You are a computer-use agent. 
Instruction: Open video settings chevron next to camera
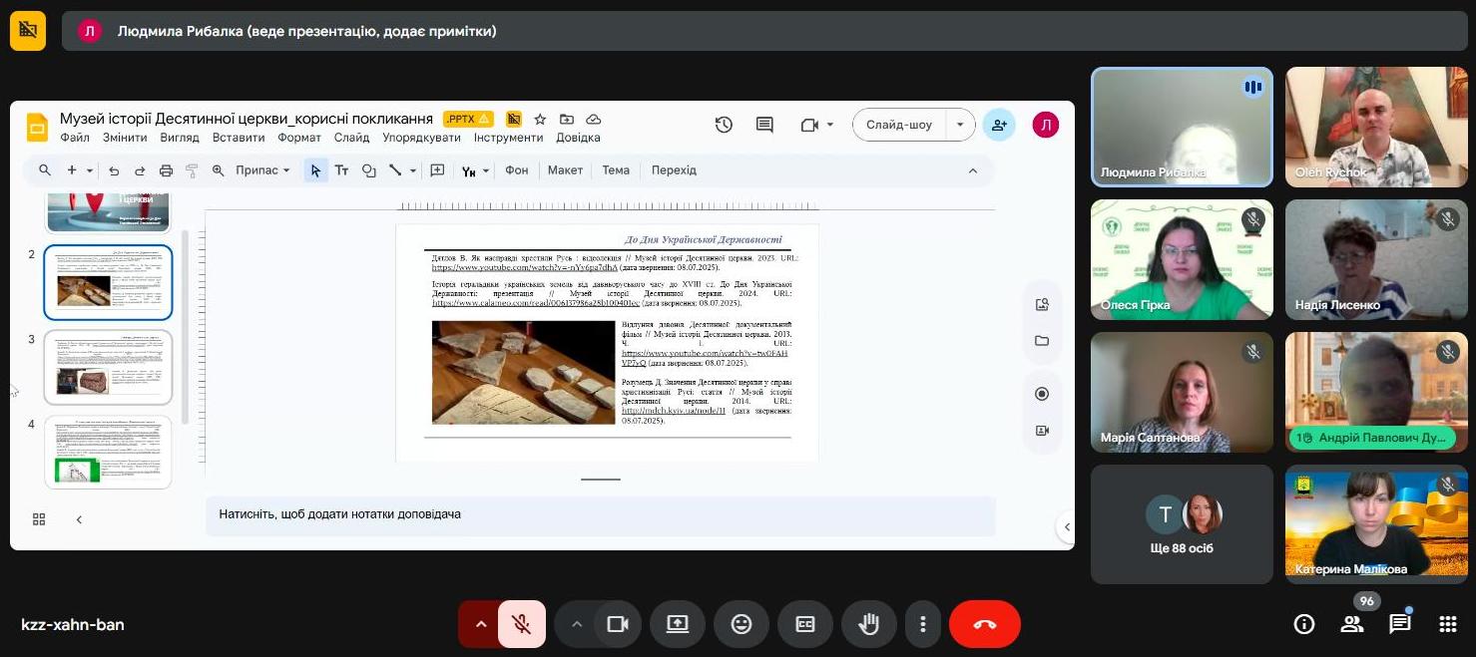pyautogui.click(x=576, y=624)
